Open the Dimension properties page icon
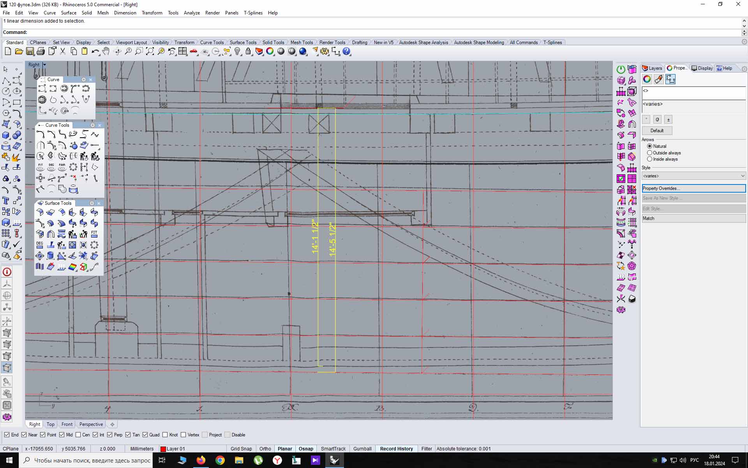The width and height of the screenshot is (748, 468). [x=670, y=79]
